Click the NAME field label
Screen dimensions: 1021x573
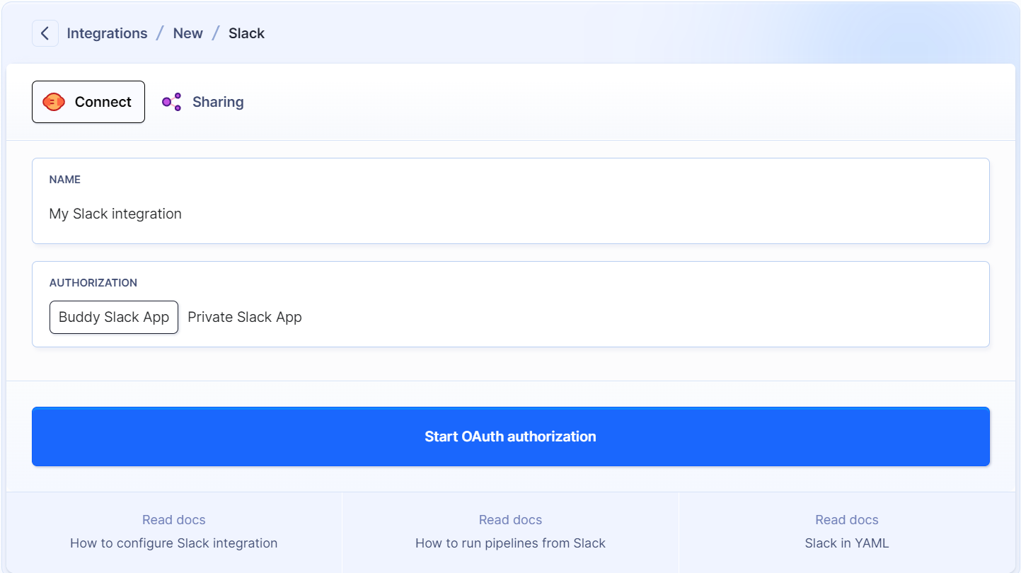point(65,180)
